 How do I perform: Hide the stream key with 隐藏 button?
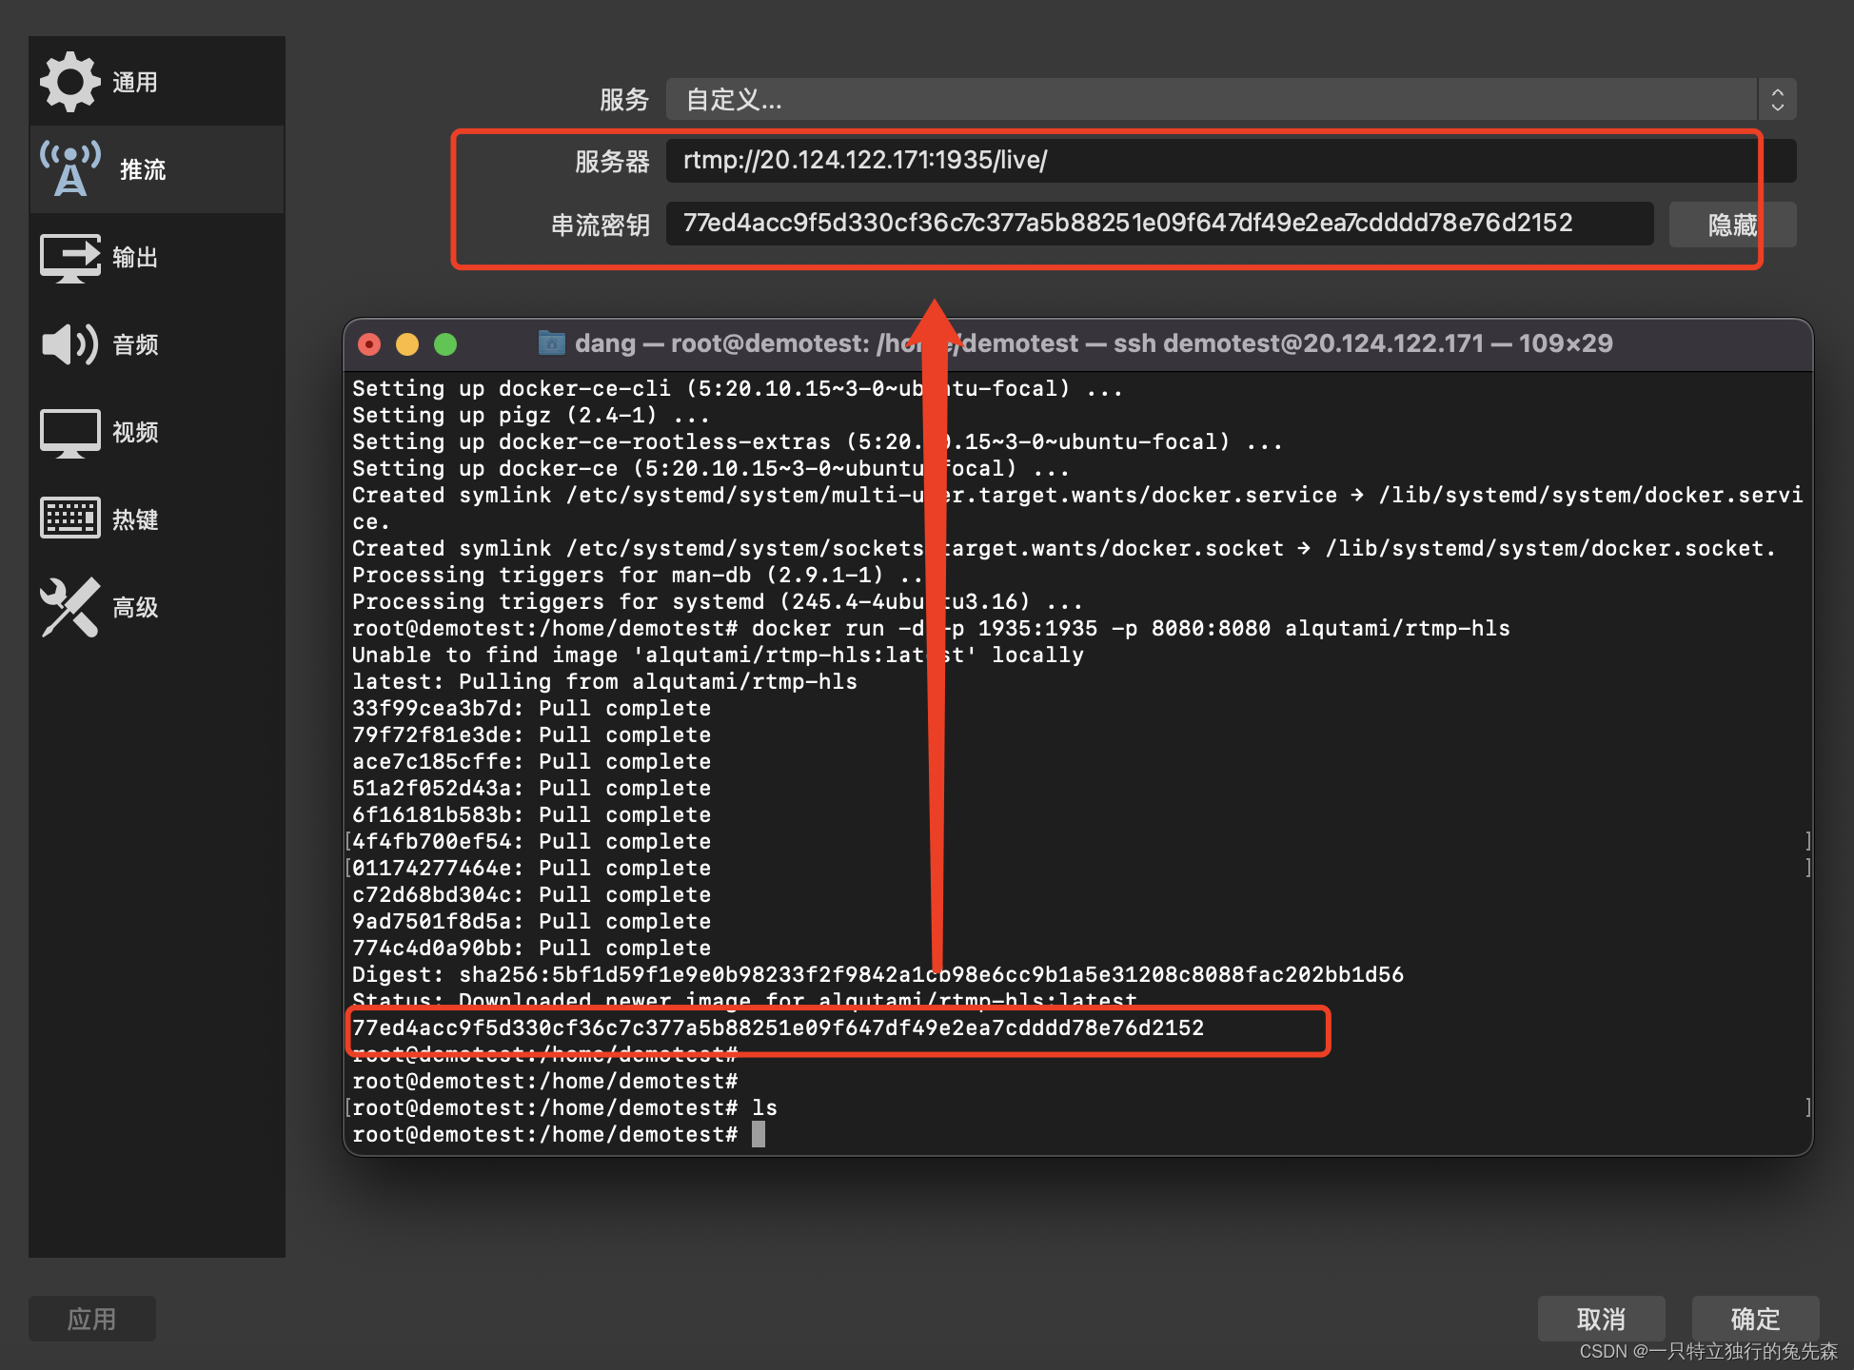click(x=1732, y=225)
